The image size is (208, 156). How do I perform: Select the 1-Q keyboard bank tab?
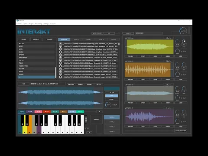coord(22,112)
